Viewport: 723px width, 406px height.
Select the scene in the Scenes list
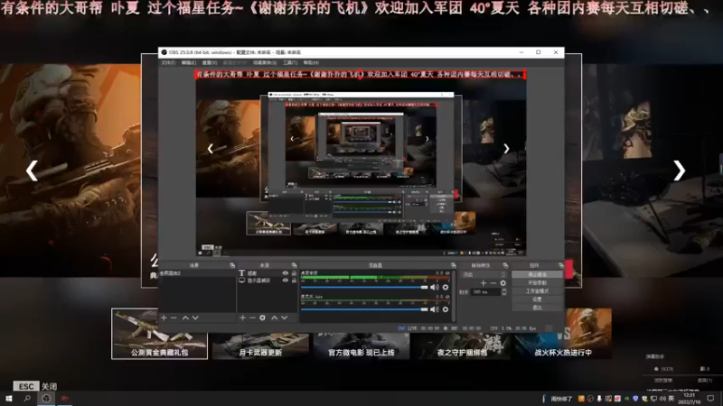point(197,273)
